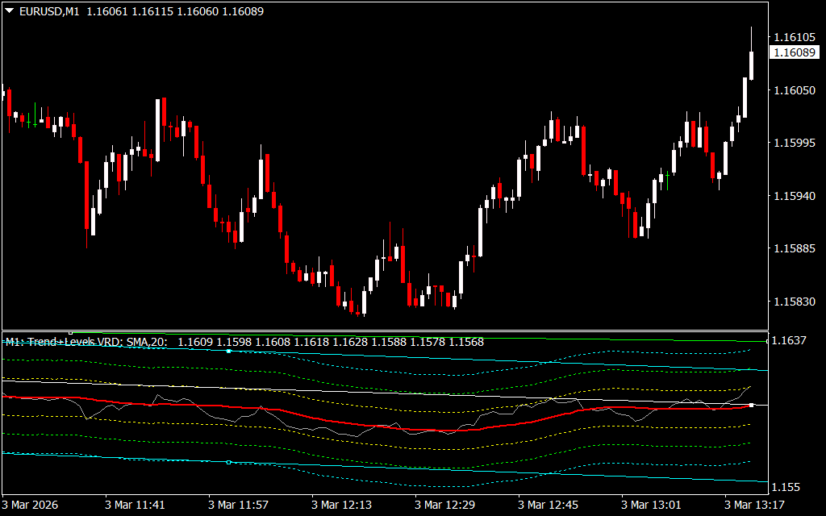826x516 pixels.
Task: Open the chart dropdown triangle beside EURUSD,M1
Action: tap(9, 12)
